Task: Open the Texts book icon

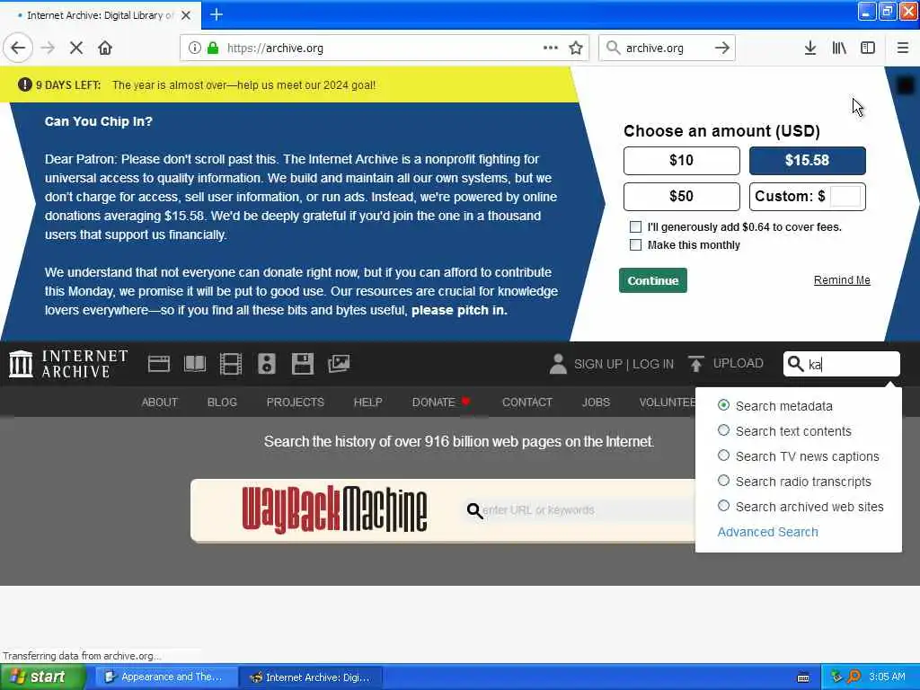Action: click(195, 364)
